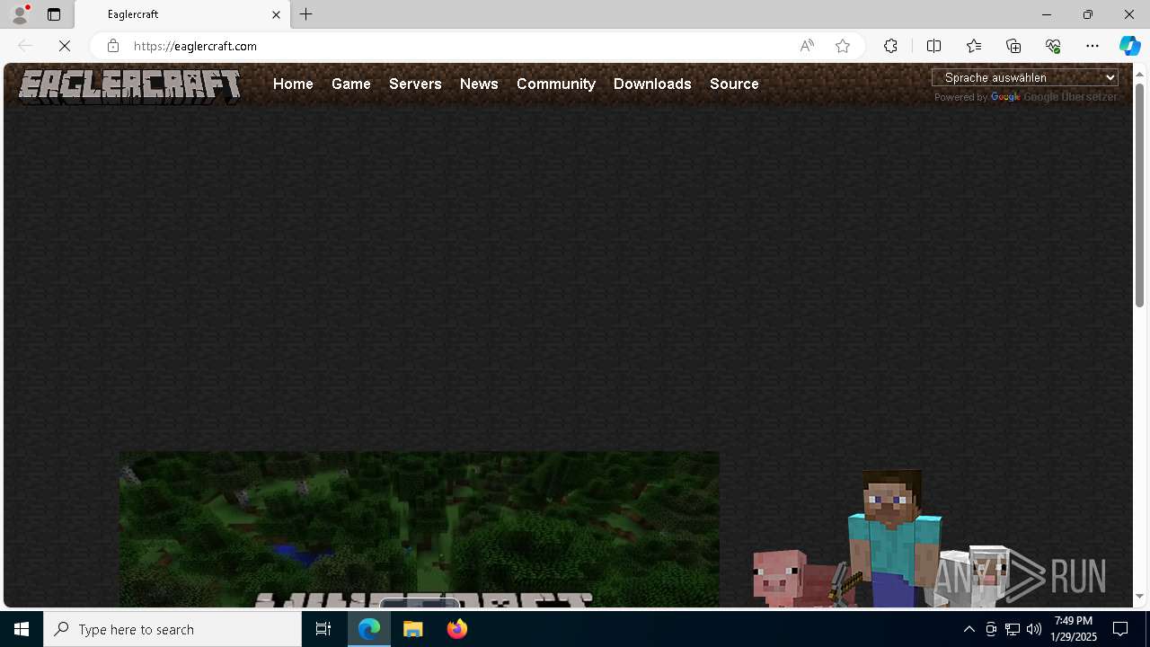
Task: Click the page scrollbar thumb
Action: tap(1139, 195)
